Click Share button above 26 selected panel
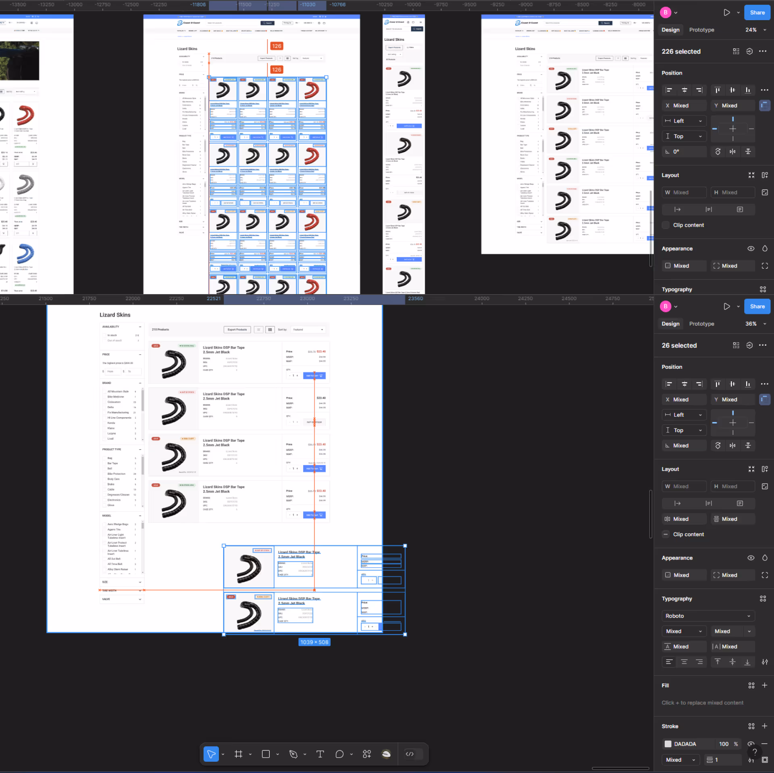The height and width of the screenshot is (773, 774). [757, 306]
